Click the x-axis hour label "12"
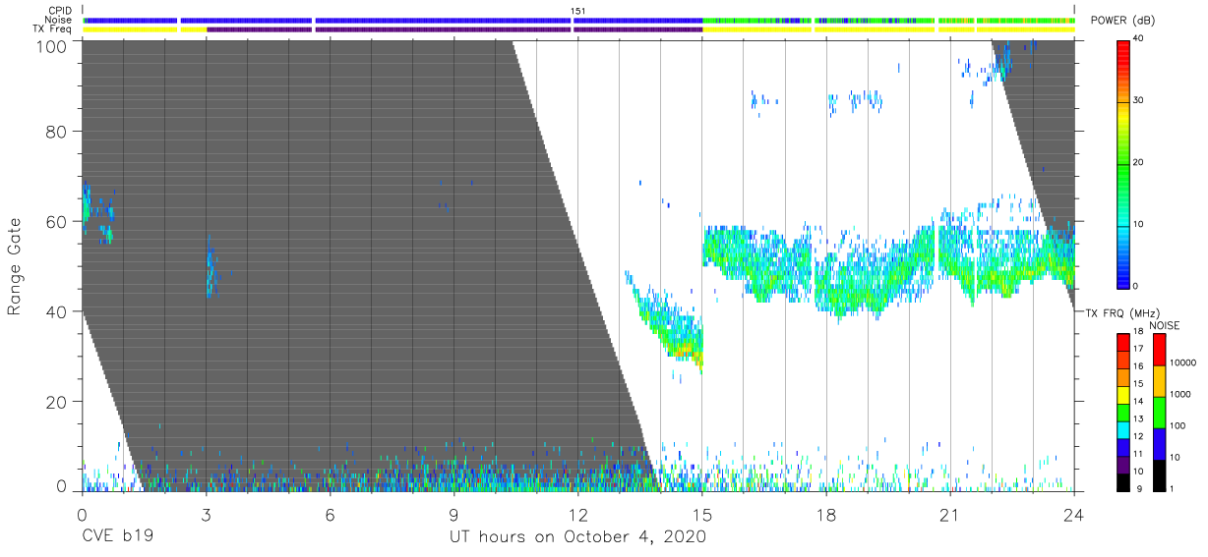The height and width of the screenshot is (557, 1208). [x=578, y=513]
